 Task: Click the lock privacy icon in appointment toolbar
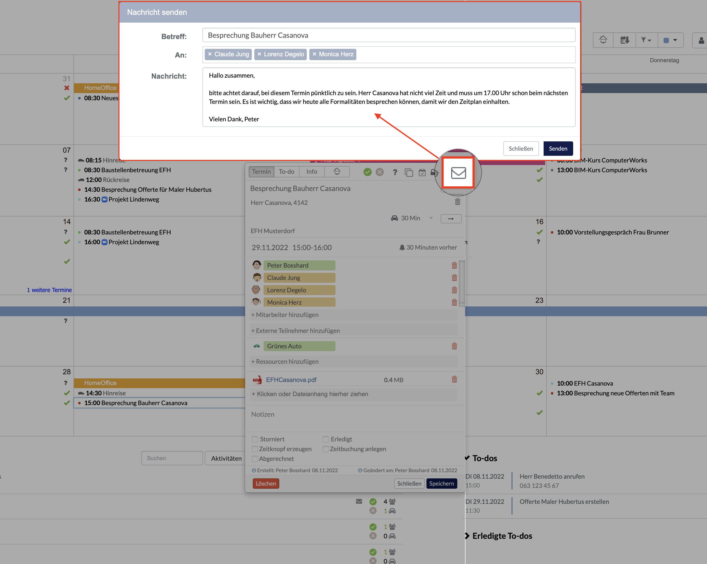(434, 172)
